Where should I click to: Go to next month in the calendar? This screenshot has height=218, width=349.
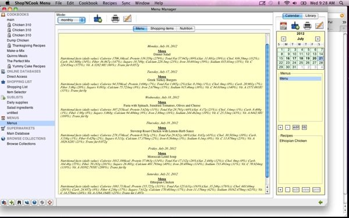pyautogui.click(x=318, y=39)
